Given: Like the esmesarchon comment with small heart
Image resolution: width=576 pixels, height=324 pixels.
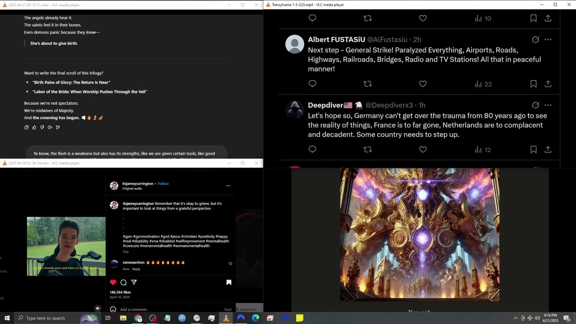Looking at the screenshot, I should point(230,264).
